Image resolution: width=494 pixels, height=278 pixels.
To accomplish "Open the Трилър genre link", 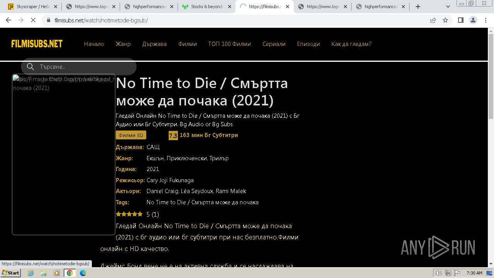I will click(219, 158).
